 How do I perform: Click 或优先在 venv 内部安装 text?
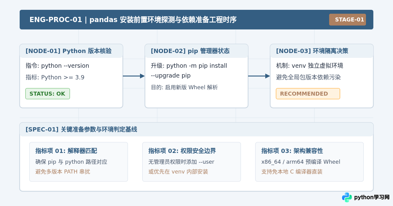(178, 172)
